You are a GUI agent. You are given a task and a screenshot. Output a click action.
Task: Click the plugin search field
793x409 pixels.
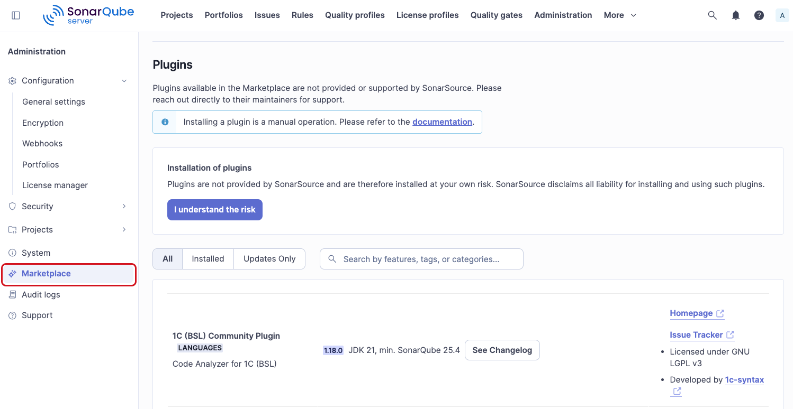coord(421,258)
